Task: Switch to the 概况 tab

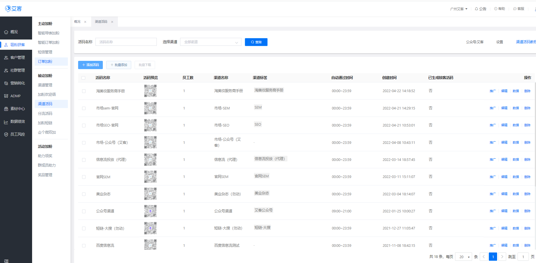Action: click(77, 22)
